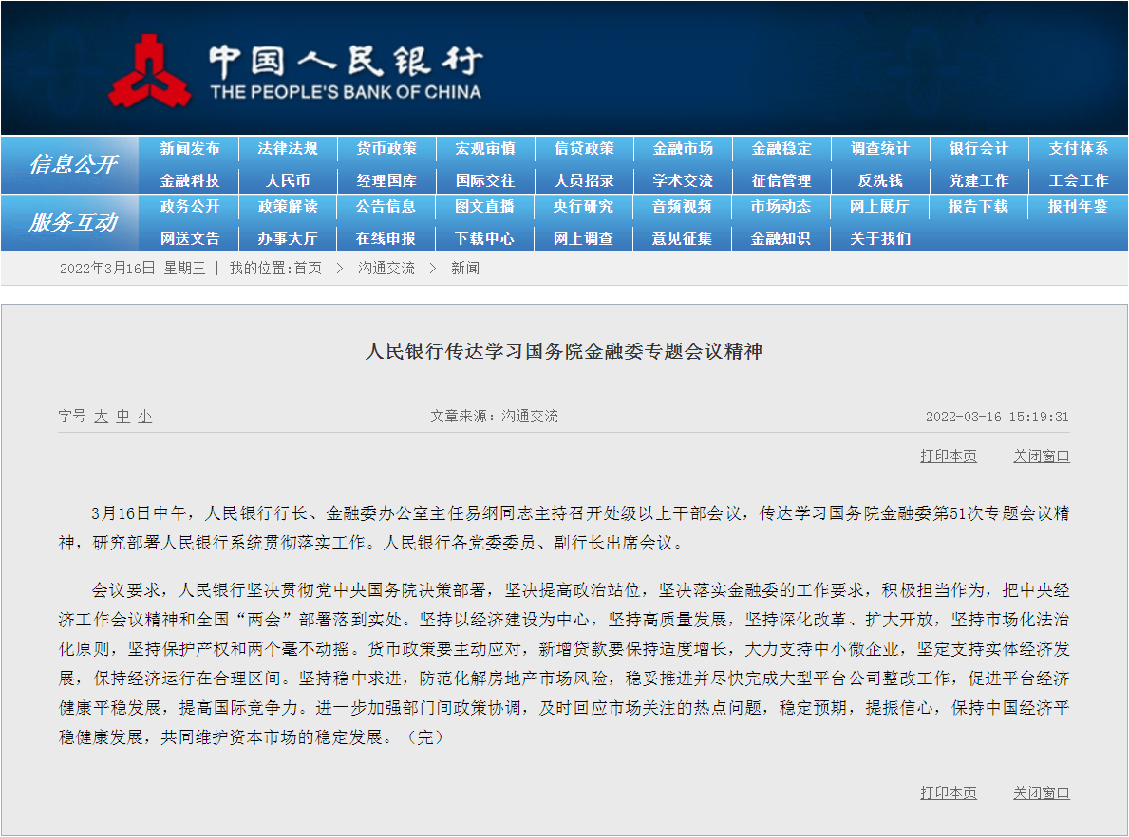Open the 反洗钱 section
Screen dimensions: 1129x837
tap(879, 180)
